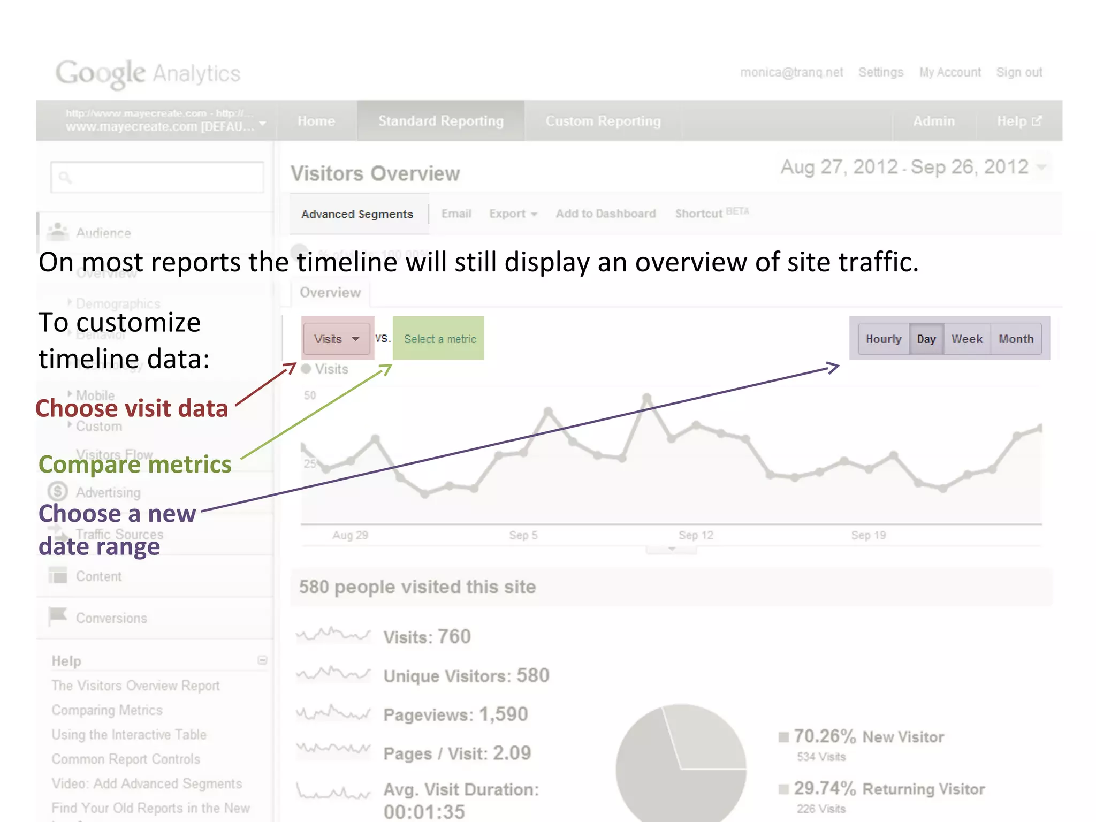
Task: Open Video: Add Advanced Segments link
Action: 147,783
